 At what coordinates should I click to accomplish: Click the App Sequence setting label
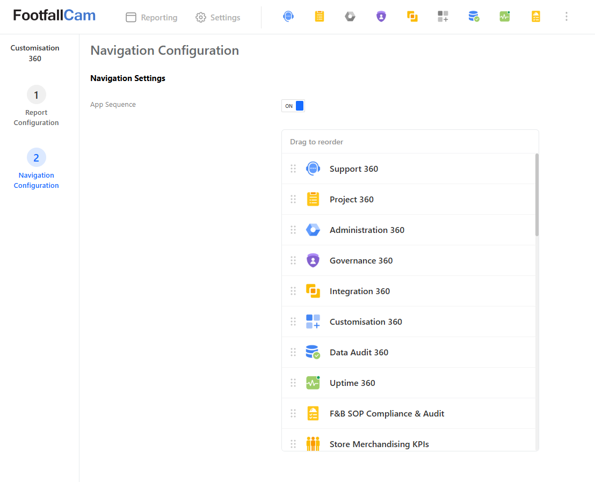click(x=113, y=104)
